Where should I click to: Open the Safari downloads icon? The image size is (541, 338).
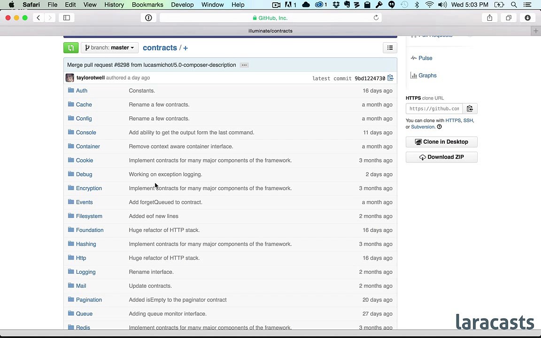527,18
